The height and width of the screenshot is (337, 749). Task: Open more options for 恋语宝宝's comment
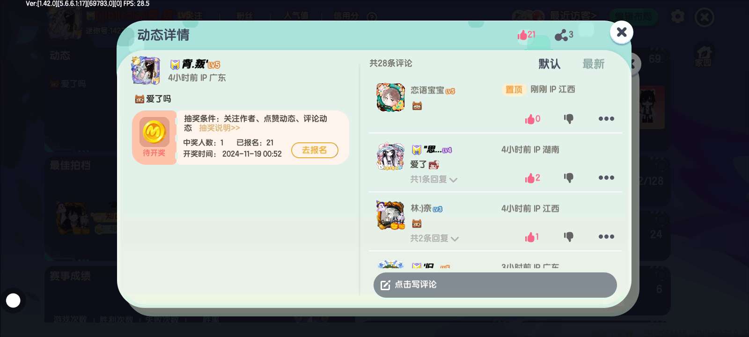606,119
